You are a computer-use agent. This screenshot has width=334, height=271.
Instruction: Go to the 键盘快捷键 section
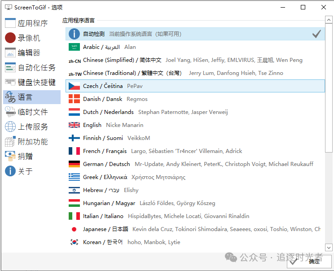(x=32, y=82)
